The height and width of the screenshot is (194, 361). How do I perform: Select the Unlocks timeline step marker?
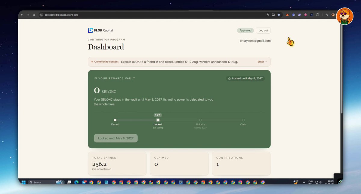pyautogui.click(x=201, y=120)
